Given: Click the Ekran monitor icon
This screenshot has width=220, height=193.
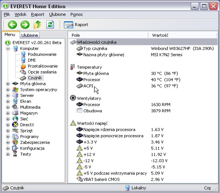Looking at the screenshot, I should tap(15, 101).
